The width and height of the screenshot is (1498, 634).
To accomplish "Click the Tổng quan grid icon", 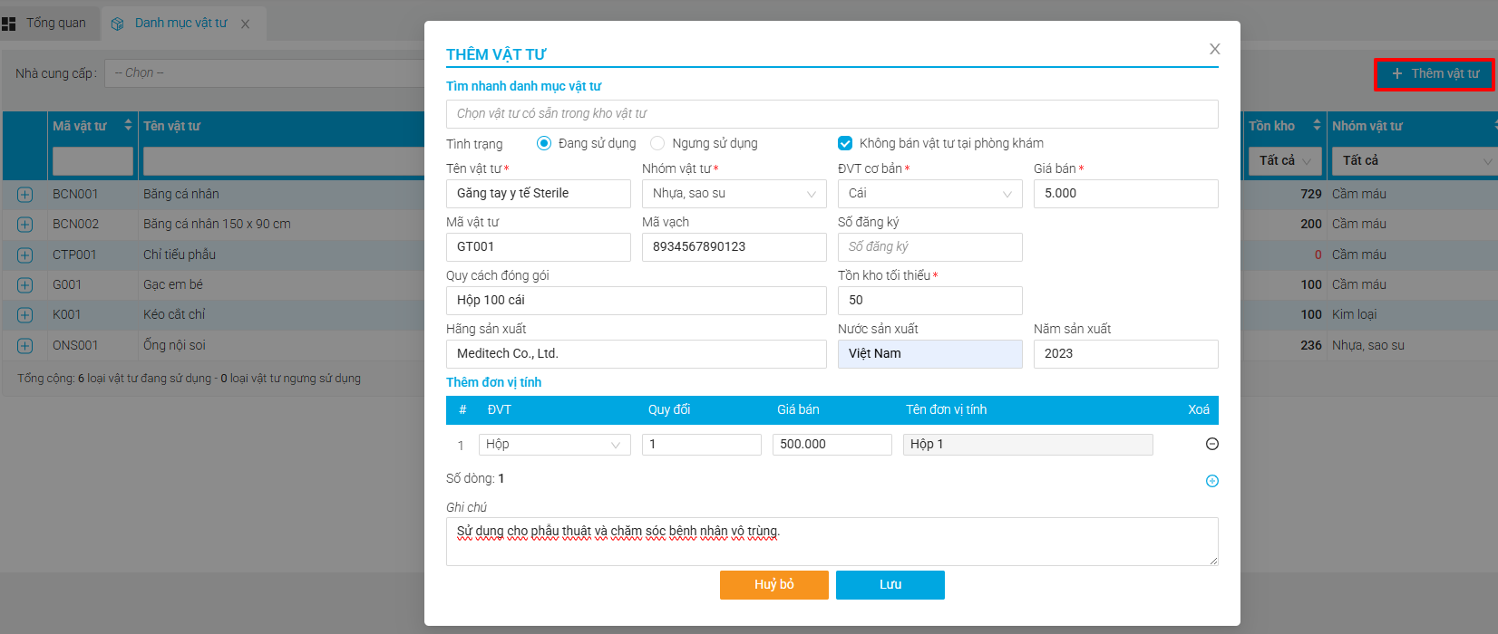I will click(9, 24).
